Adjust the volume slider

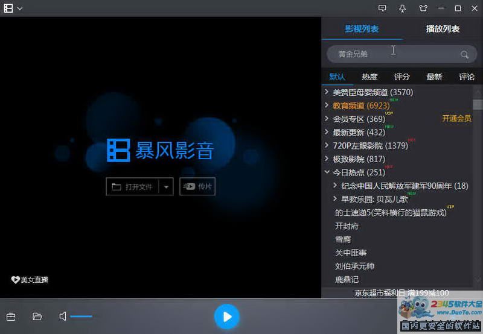coord(81,316)
